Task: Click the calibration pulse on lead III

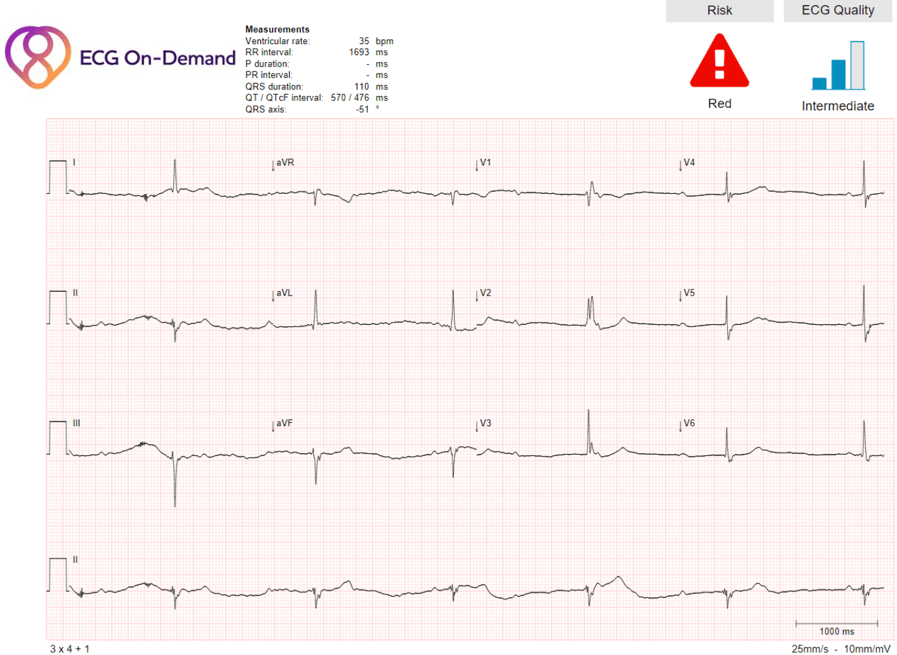Action: tap(58, 438)
